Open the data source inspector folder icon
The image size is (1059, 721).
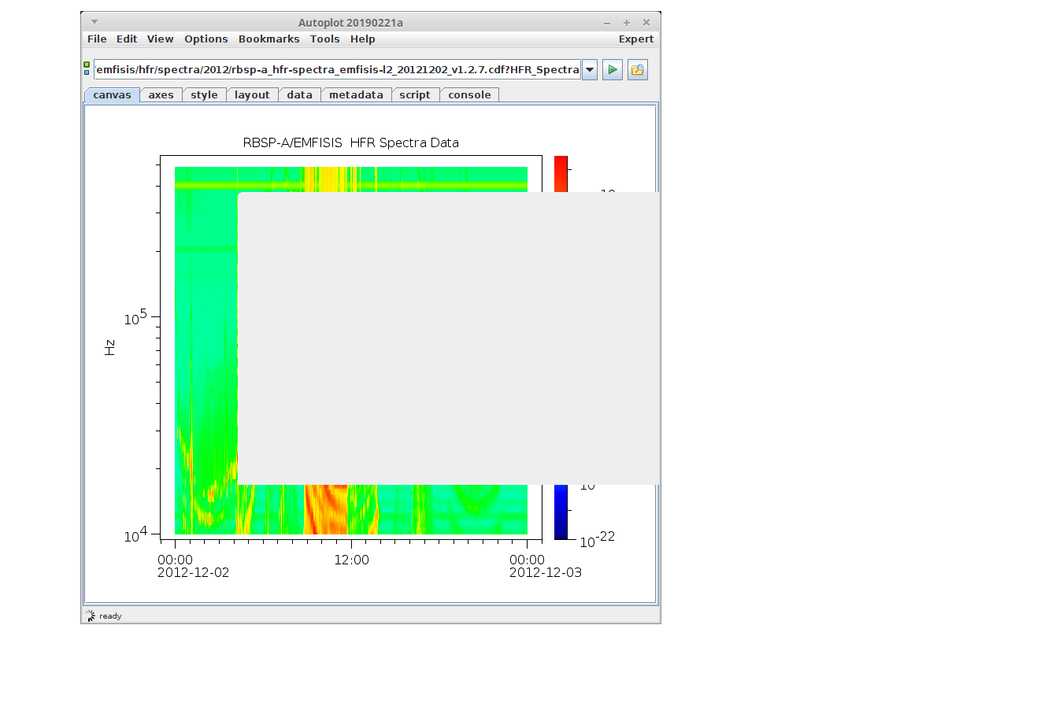click(637, 70)
